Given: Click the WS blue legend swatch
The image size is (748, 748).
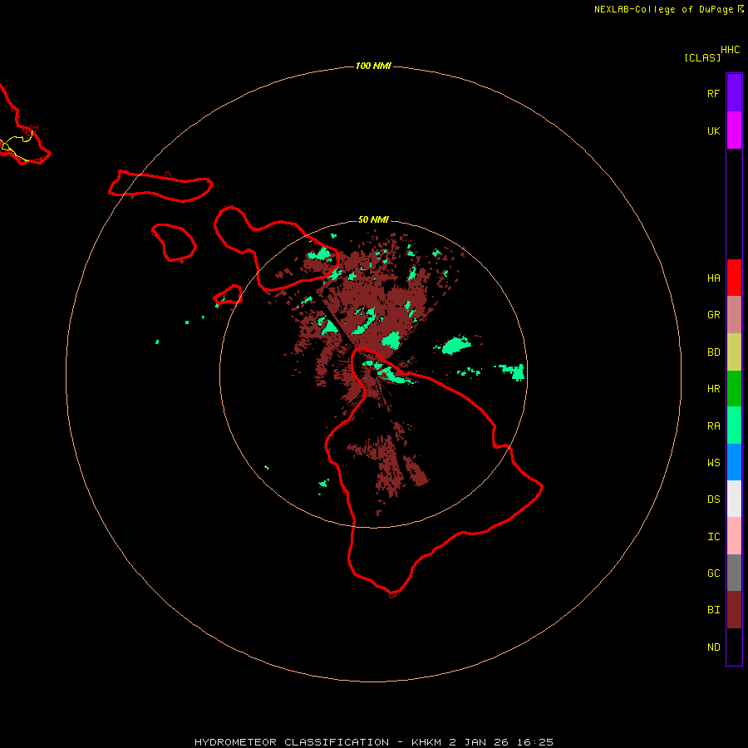Looking at the screenshot, I should [x=734, y=462].
